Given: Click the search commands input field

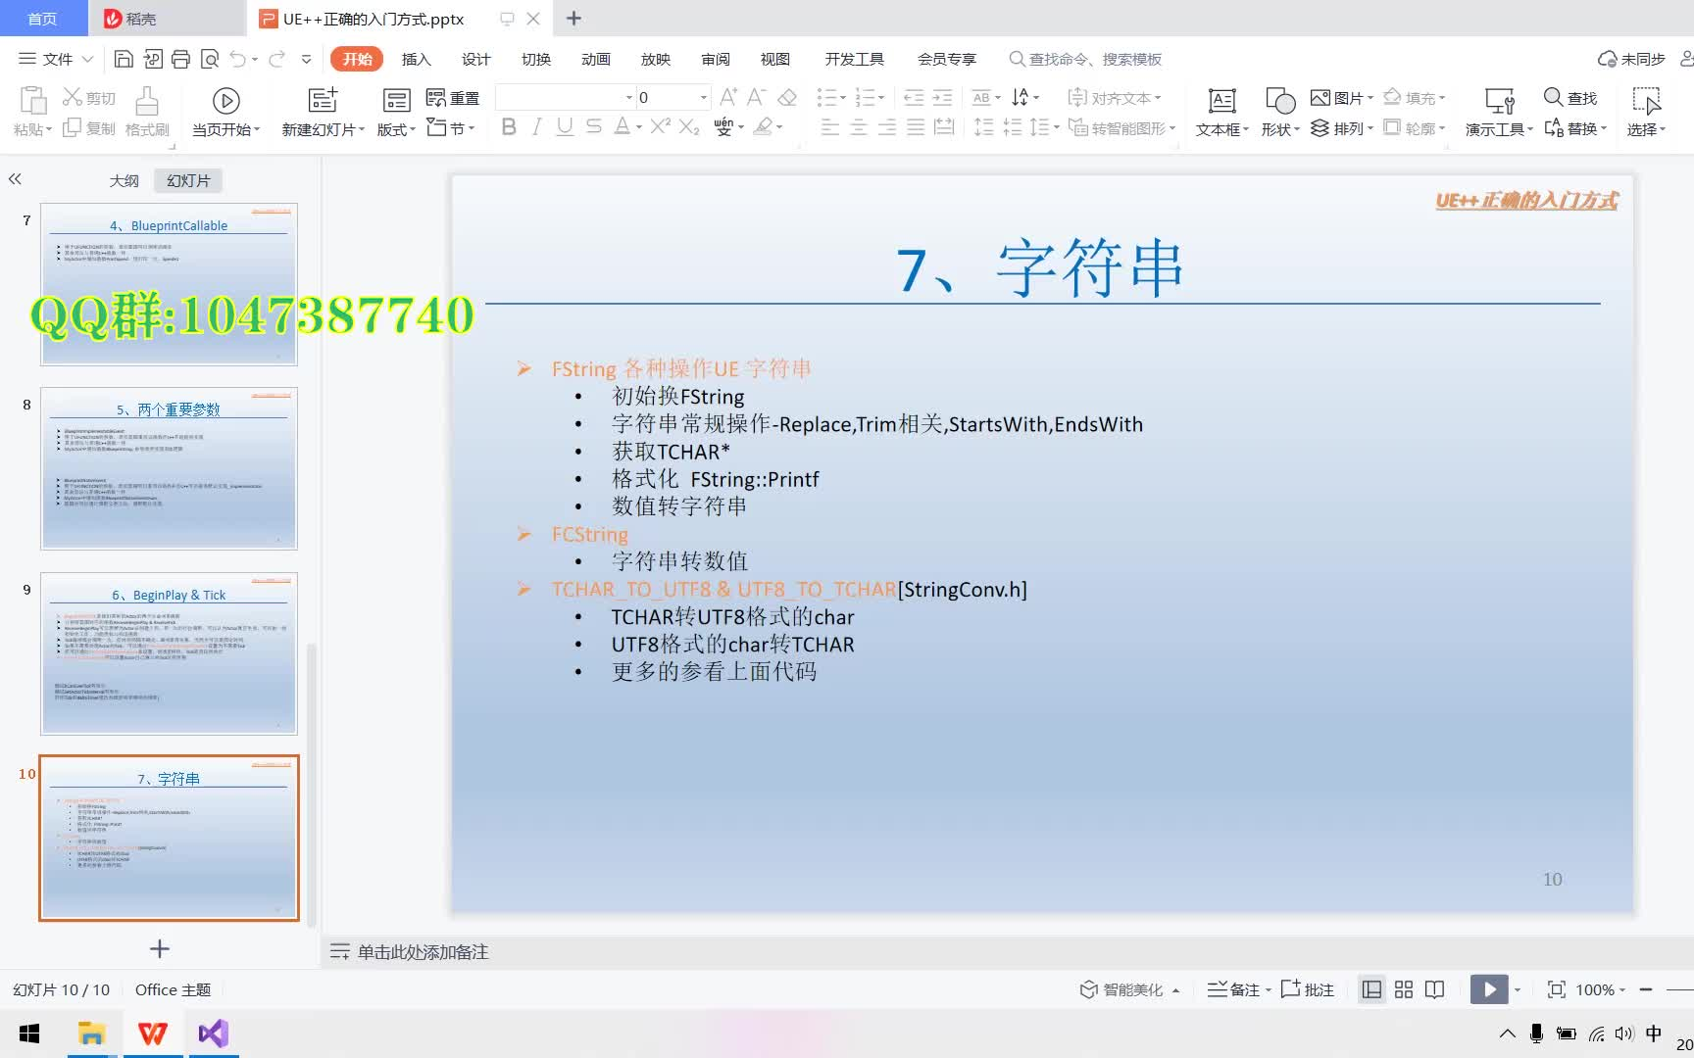Looking at the screenshot, I should (1085, 59).
